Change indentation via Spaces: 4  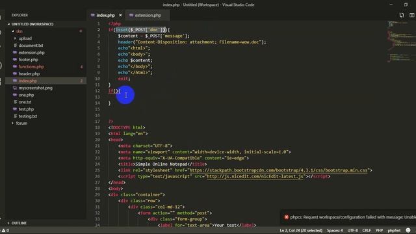coord(335,230)
